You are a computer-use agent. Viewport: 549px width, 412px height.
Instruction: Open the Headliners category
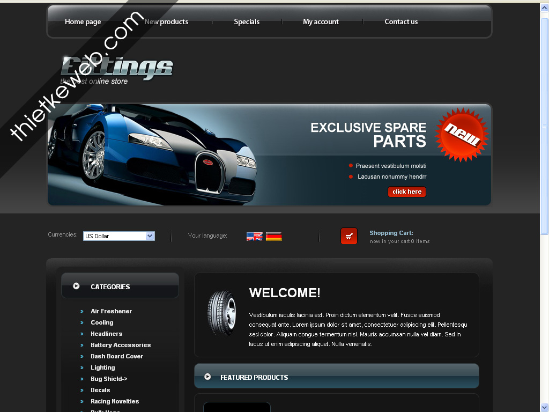107,334
